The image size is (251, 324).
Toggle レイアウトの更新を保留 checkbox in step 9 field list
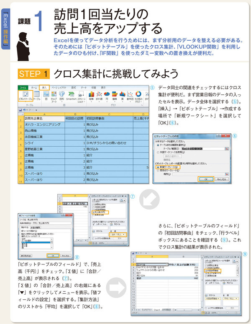(x=206, y=308)
